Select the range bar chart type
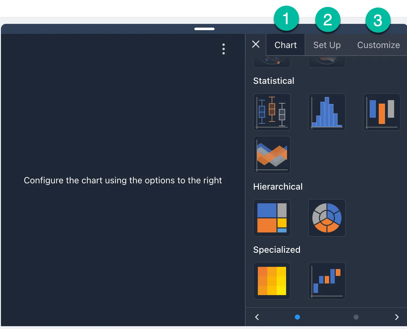Image resolution: width=407 pixels, height=329 pixels. point(382,112)
